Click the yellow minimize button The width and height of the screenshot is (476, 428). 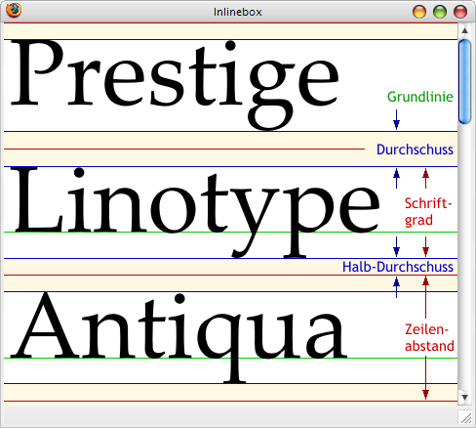419,12
